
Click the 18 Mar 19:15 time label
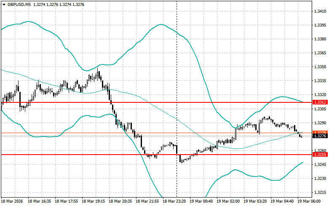[x=94, y=201]
